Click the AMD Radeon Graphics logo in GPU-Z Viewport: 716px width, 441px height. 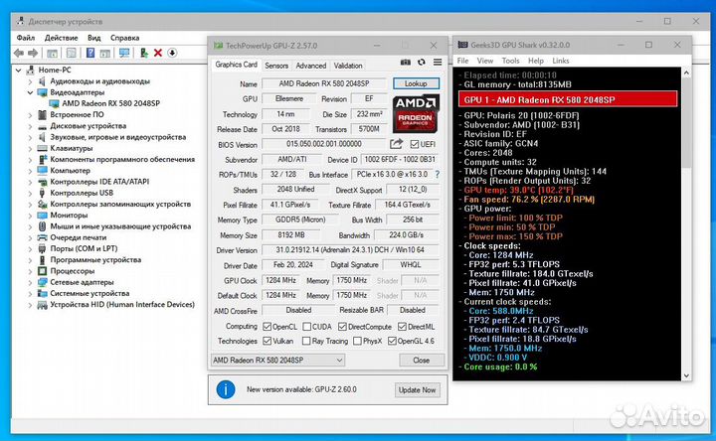pyautogui.click(x=416, y=113)
